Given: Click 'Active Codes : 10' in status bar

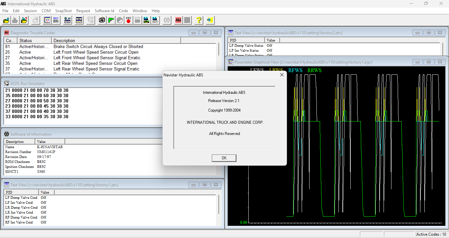Looking at the screenshot, I should point(431,234).
